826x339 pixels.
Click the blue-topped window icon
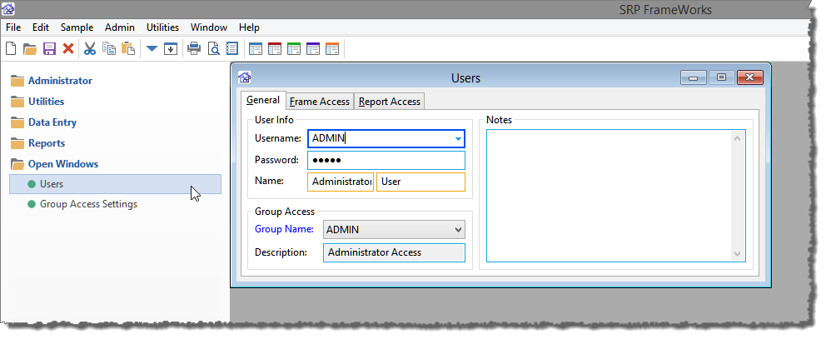[256, 49]
